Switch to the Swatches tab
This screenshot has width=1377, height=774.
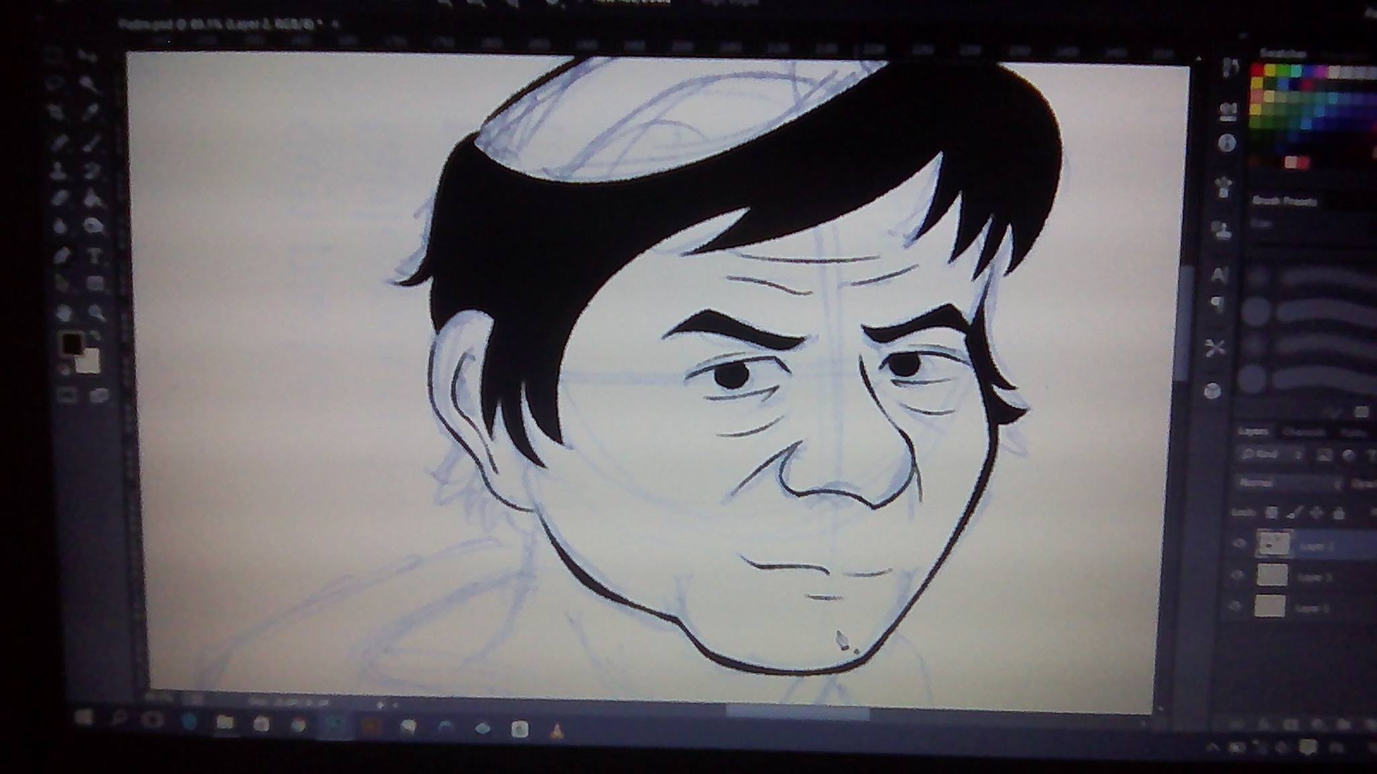pos(1282,53)
